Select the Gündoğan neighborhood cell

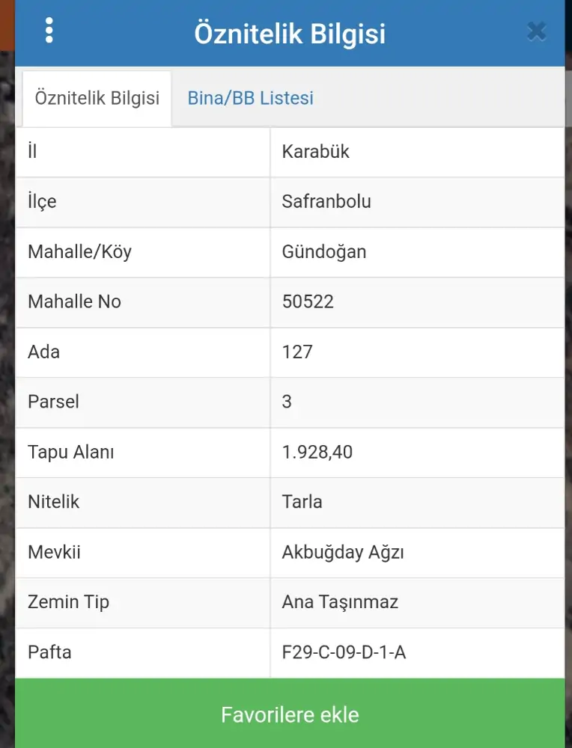(324, 252)
